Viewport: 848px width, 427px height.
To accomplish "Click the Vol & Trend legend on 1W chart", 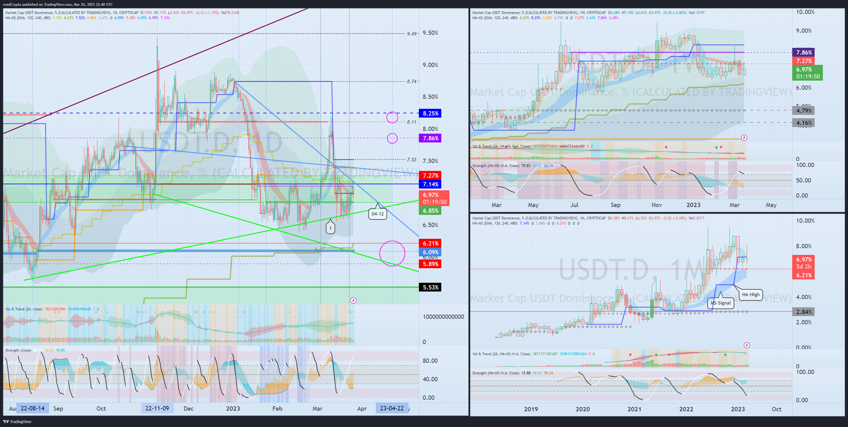I will pyautogui.click(x=532, y=146).
